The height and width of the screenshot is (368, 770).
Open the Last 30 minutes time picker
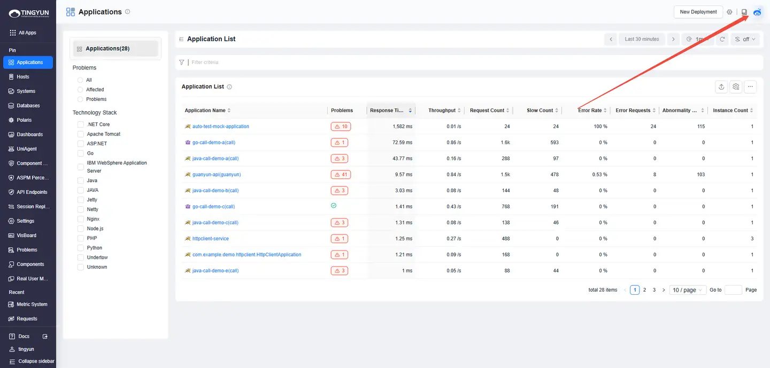(642, 39)
